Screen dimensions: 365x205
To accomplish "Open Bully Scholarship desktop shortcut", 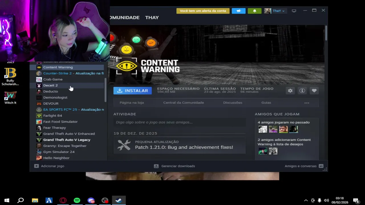I will click(10, 77).
